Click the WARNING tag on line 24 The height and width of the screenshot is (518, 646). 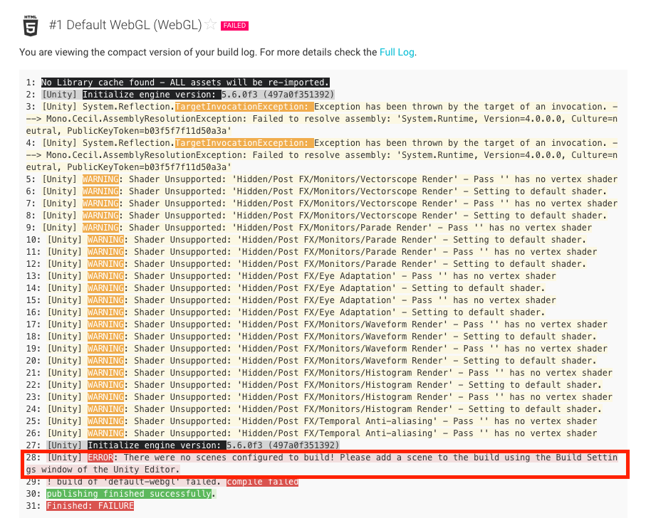tap(105, 409)
